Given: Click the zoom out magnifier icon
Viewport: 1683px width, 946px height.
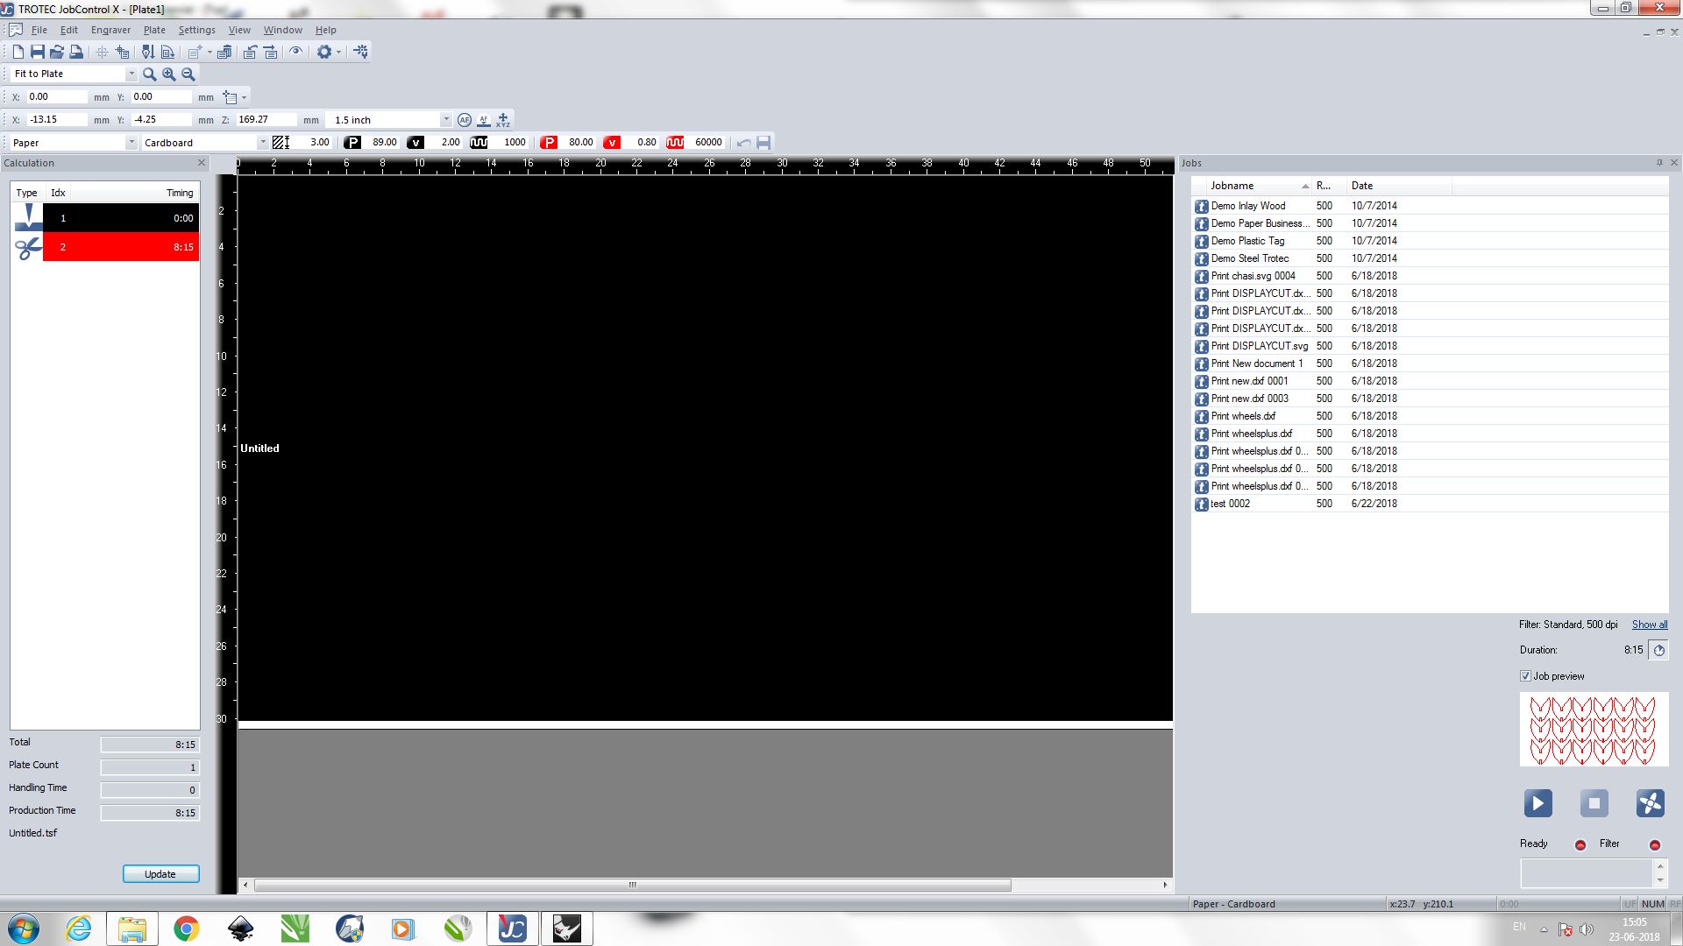Looking at the screenshot, I should tap(188, 74).
